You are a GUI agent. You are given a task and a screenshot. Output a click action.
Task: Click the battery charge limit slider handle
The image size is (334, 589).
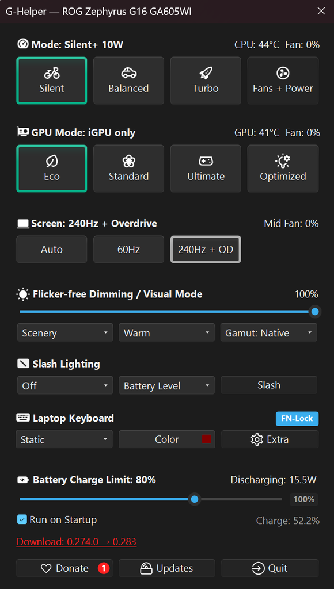[195, 499]
